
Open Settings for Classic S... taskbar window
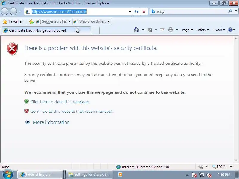[89, 175]
